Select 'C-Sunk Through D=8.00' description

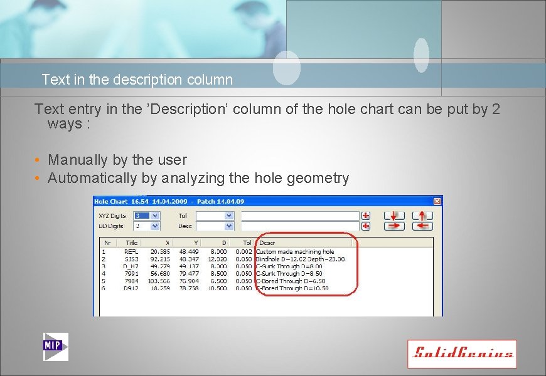coord(289,266)
